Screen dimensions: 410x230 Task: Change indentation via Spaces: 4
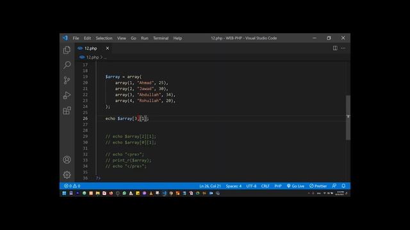click(x=233, y=186)
